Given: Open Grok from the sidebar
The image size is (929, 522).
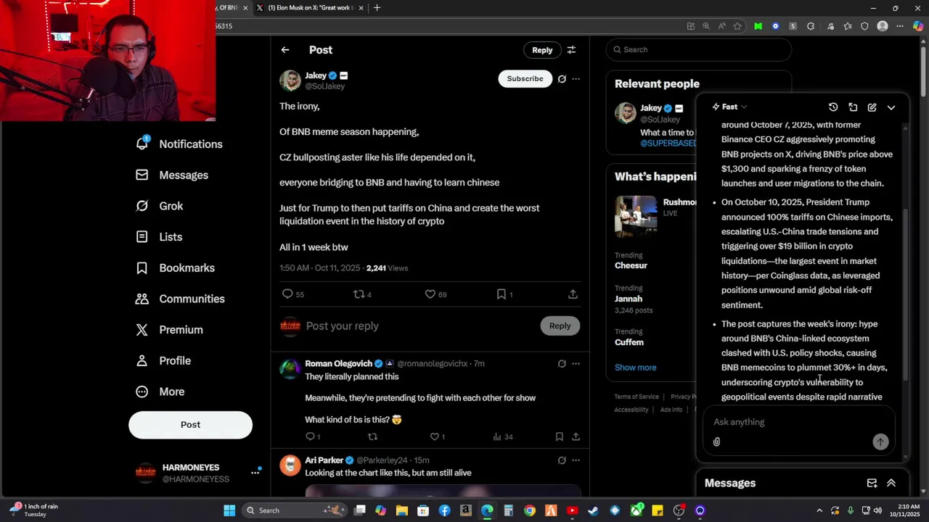Looking at the screenshot, I should [160, 206].
